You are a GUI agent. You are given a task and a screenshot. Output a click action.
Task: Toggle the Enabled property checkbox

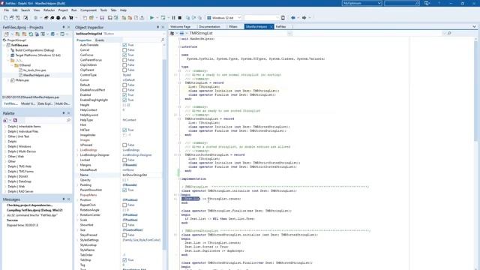pos(124,95)
